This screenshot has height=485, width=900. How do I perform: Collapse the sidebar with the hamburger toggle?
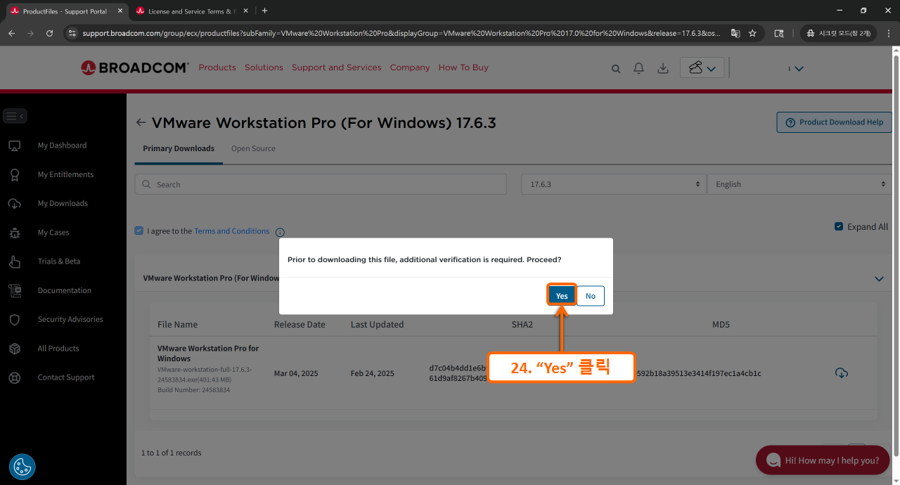point(15,116)
